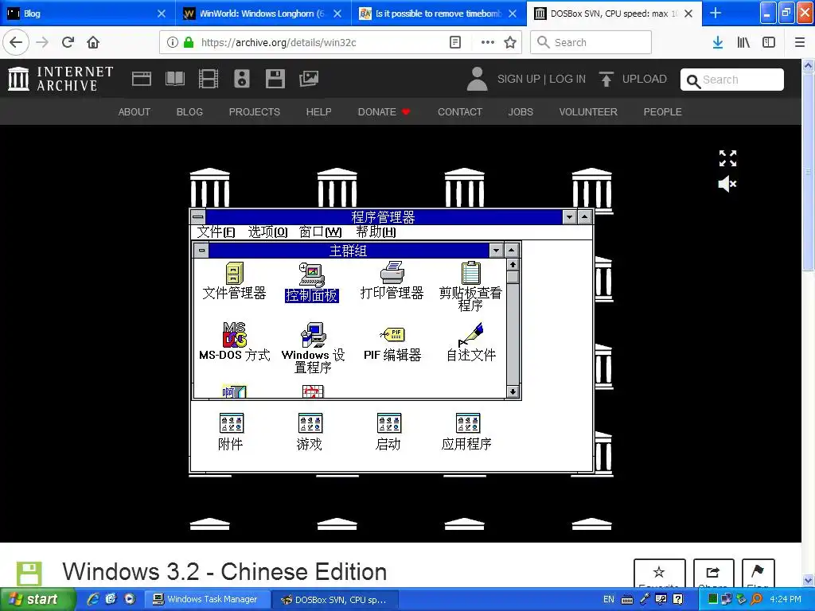The image size is (815, 611).
Task: Switch to WinWorld Windows Longhorn tab
Action: (263, 14)
